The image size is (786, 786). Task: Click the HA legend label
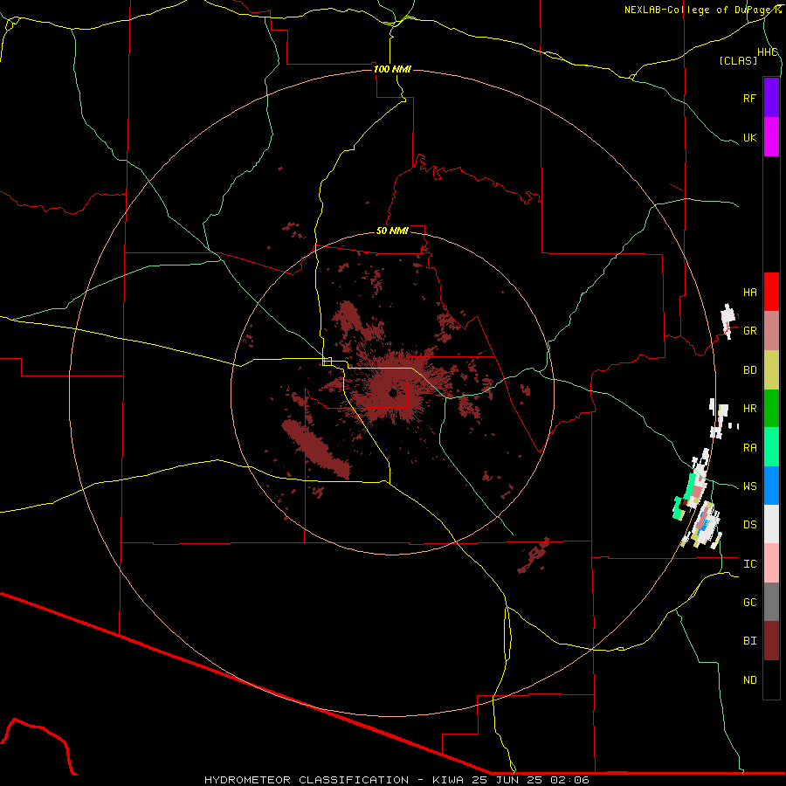tap(749, 293)
